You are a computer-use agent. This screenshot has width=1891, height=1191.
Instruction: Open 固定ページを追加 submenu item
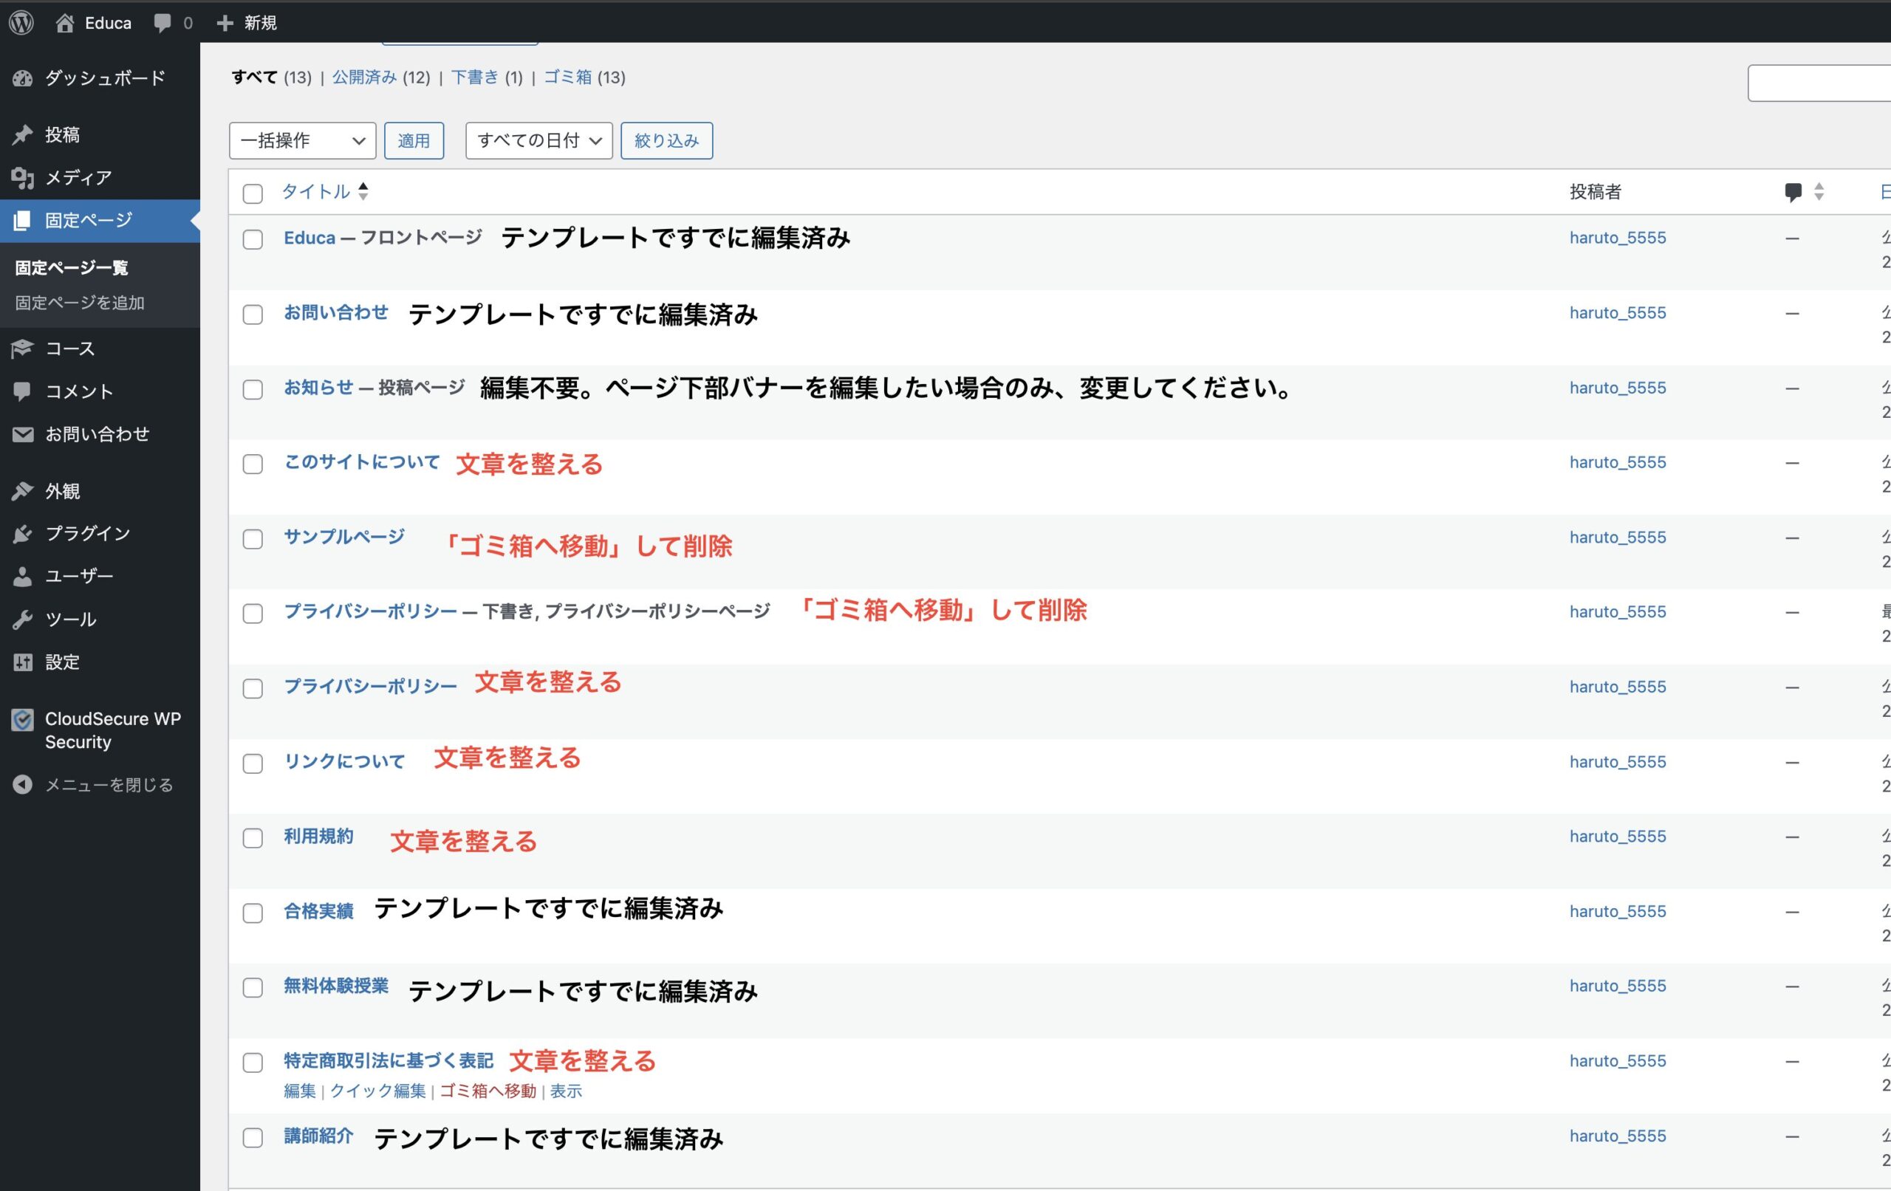pos(79,303)
